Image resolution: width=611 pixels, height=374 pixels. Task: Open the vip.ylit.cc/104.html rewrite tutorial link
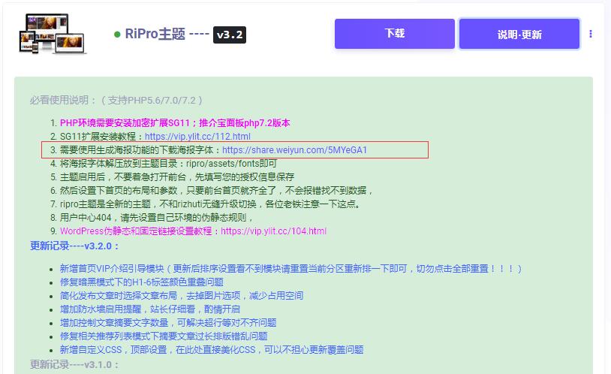[x=273, y=231]
